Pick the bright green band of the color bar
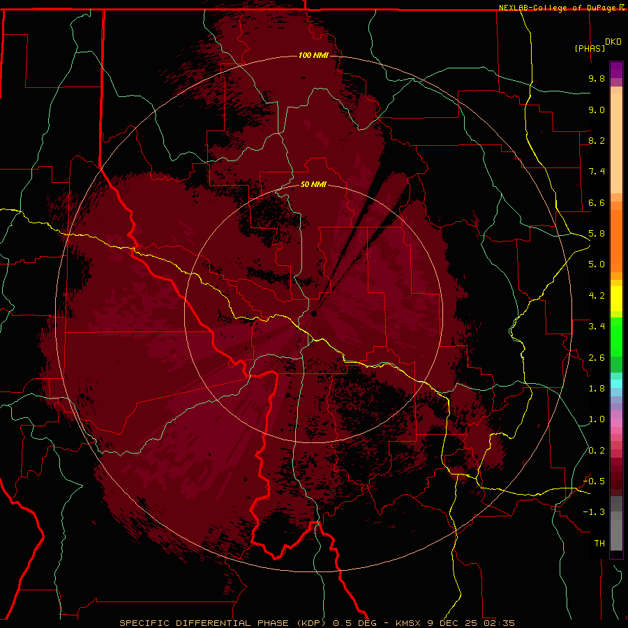 (x=616, y=337)
